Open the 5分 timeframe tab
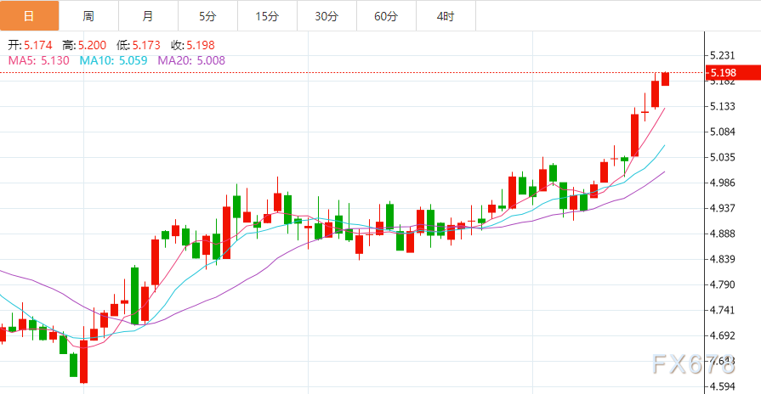The width and height of the screenshot is (761, 394). click(x=207, y=16)
